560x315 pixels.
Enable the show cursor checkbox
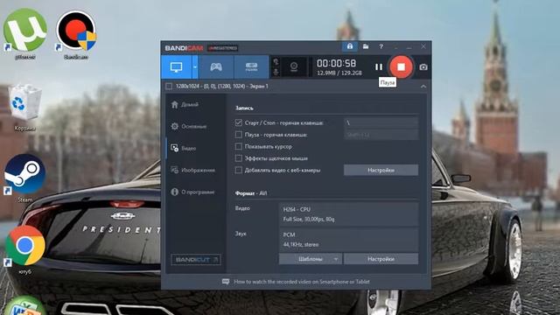pyautogui.click(x=239, y=146)
